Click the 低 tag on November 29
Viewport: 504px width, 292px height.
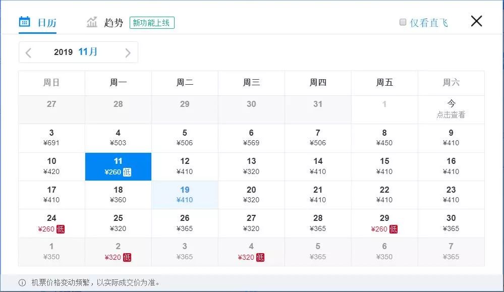coord(393,228)
